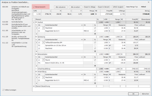
Task: Expand the Schachtausbildung element
Action: [x=36, y=69]
